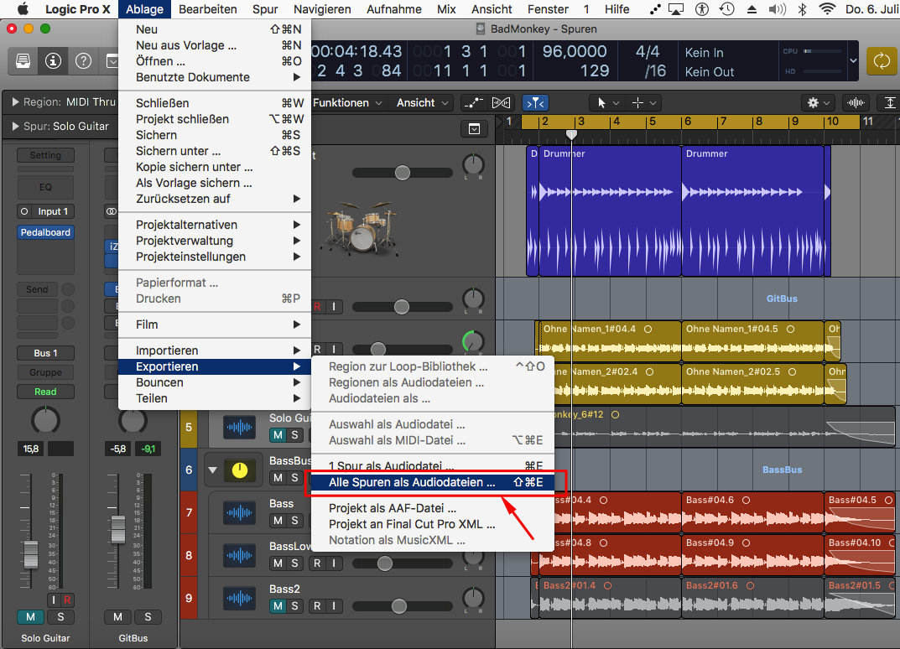Image resolution: width=900 pixels, height=649 pixels.
Task: Open the Time Machine menu bar icon
Action: (726, 9)
